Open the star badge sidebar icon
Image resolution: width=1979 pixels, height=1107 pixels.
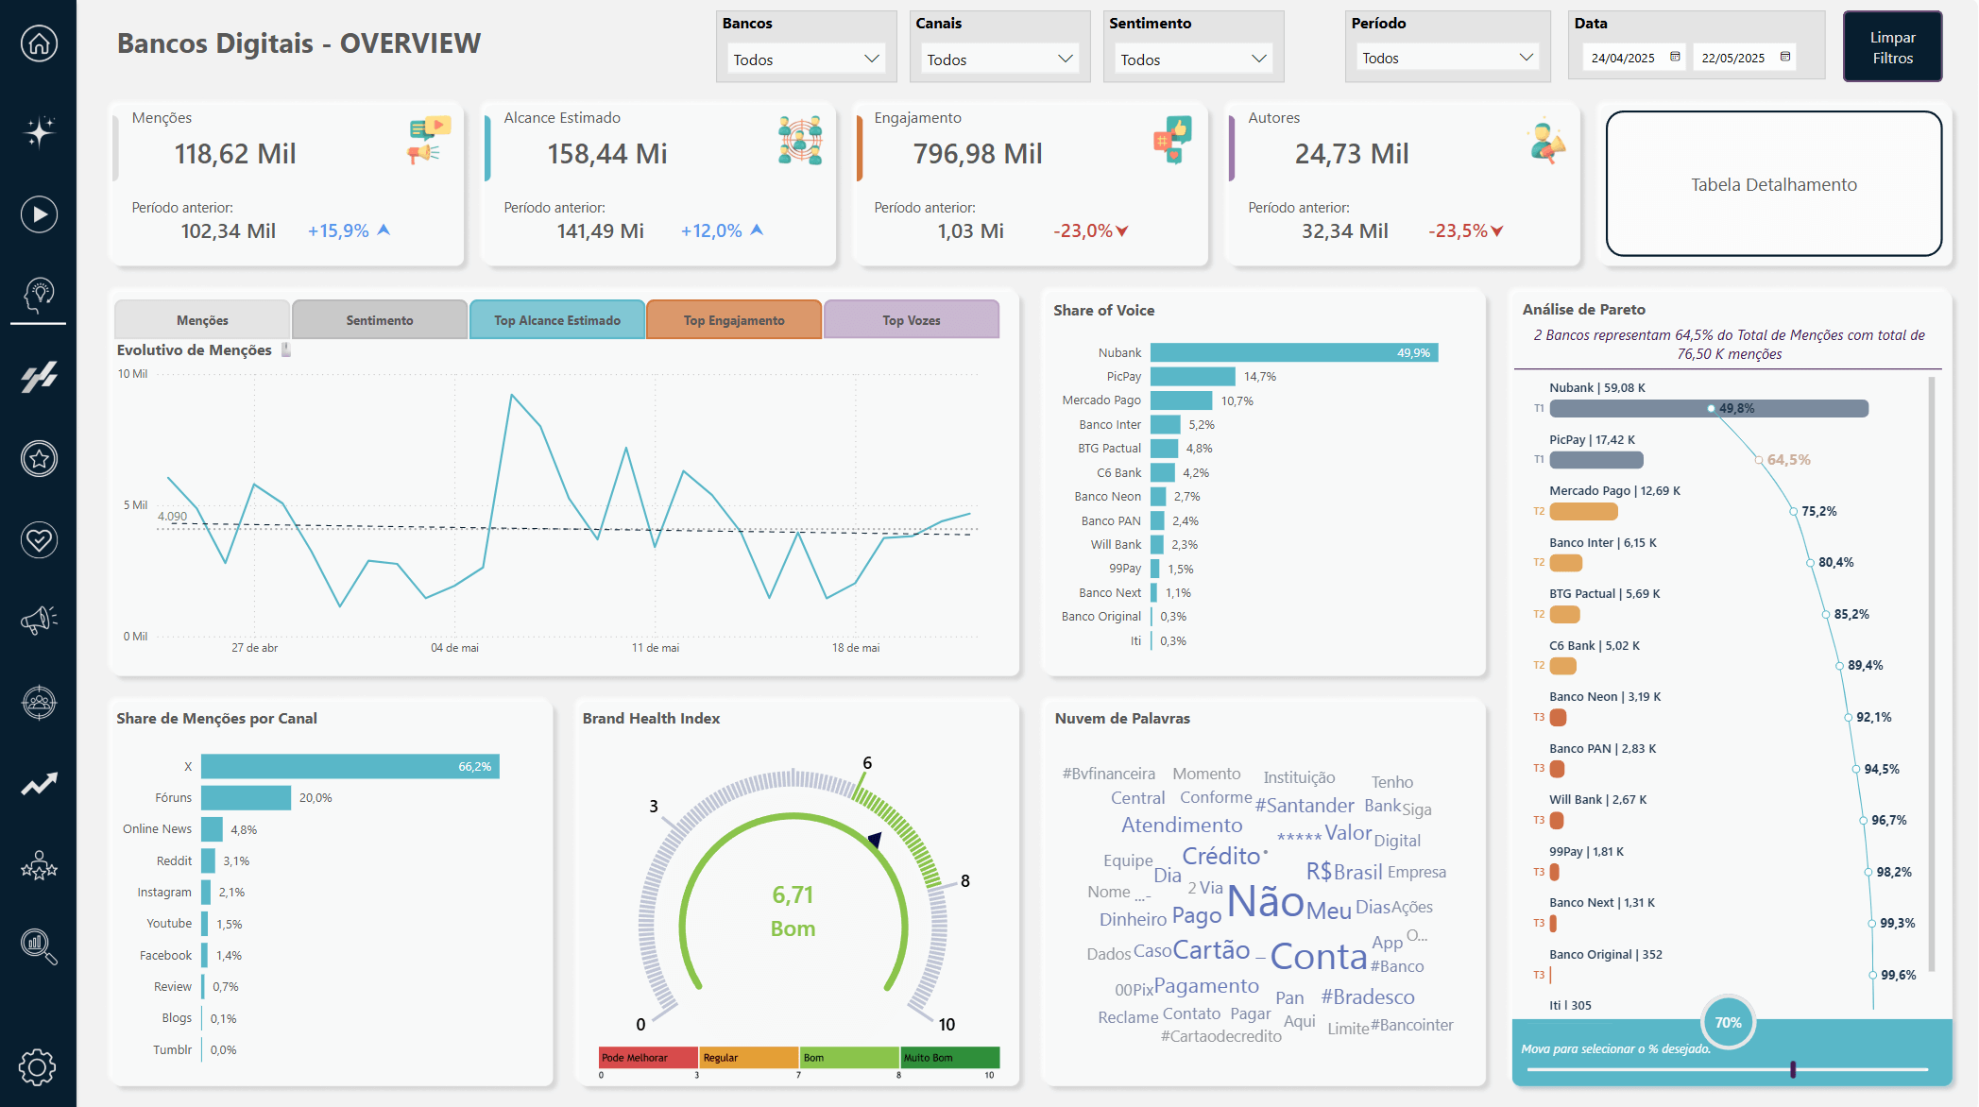coord(39,459)
